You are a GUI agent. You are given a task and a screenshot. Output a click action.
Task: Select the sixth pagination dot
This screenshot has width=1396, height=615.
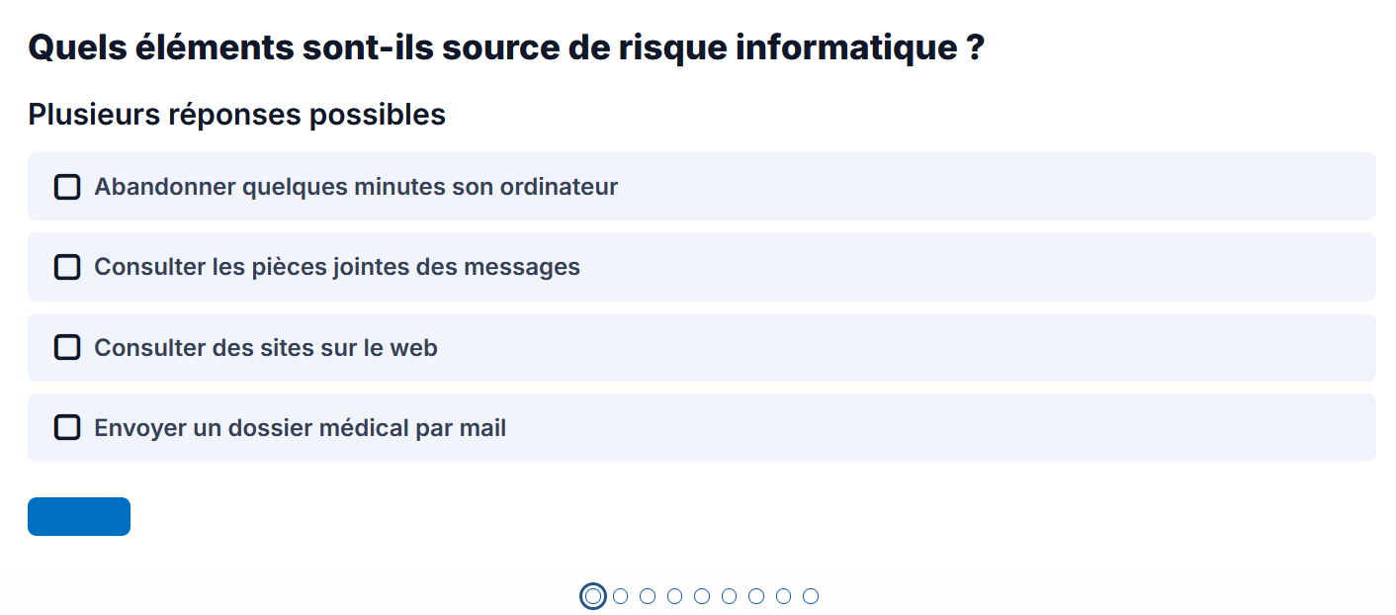point(730,596)
